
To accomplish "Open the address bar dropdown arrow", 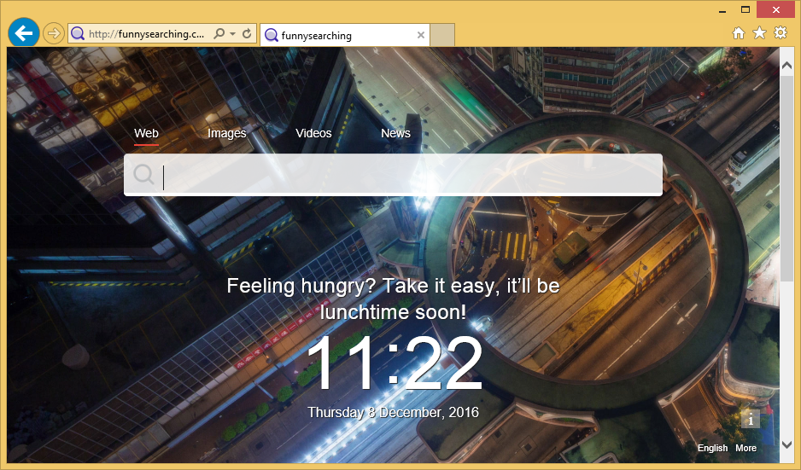I will tap(232, 33).
